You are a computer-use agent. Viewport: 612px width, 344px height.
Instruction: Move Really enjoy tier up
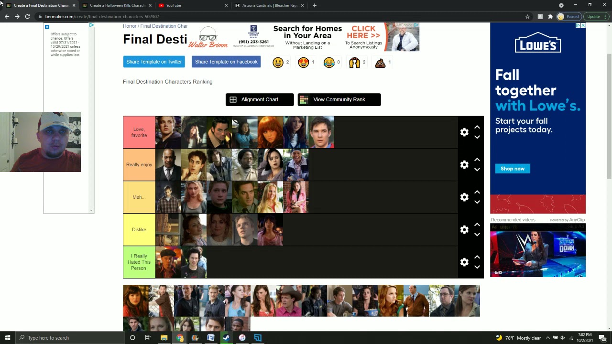coord(477,160)
